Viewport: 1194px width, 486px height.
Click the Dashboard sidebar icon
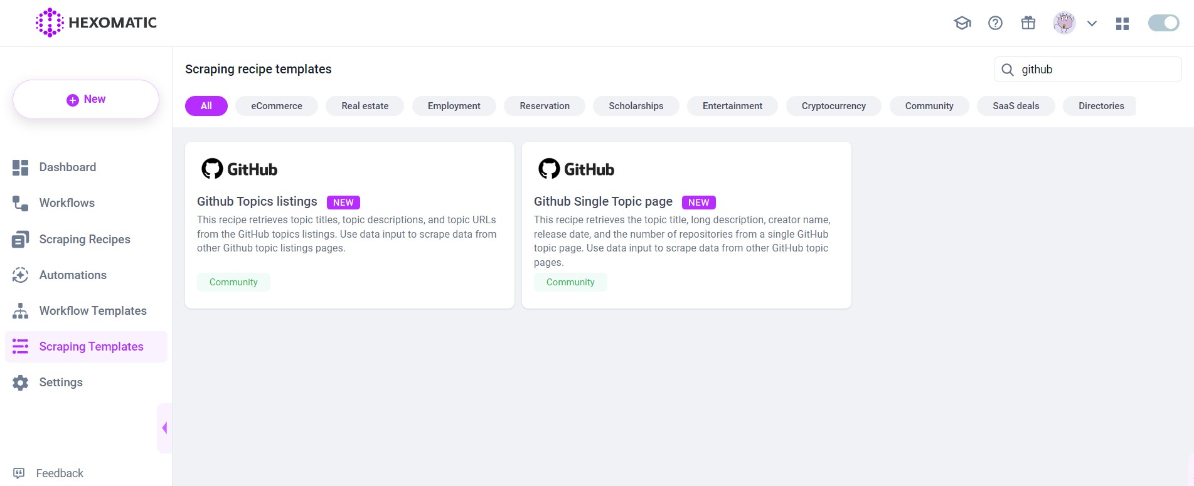pyautogui.click(x=21, y=167)
